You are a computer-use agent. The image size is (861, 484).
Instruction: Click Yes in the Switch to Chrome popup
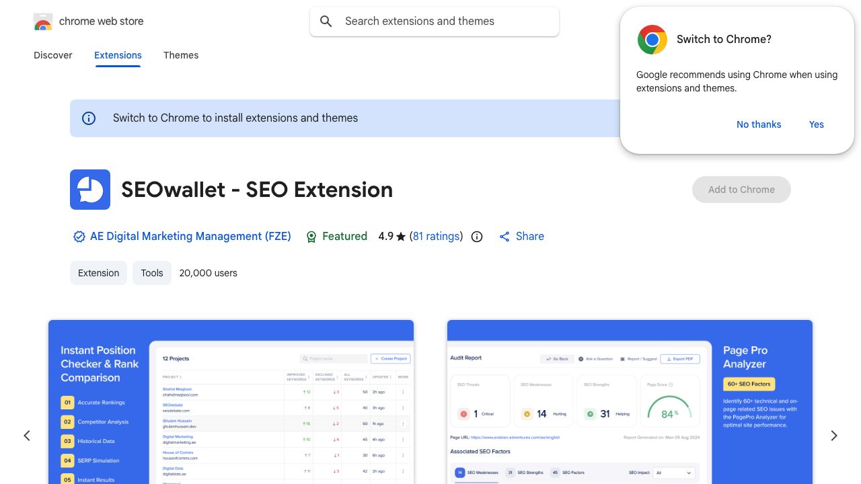[817, 124]
